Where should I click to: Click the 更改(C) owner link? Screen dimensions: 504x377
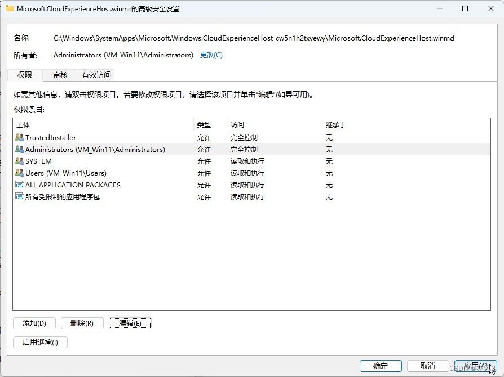[x=211, y=55]
